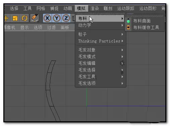Toggle the X axis lock
This screenshot has width=170, height=126.
click(47, 18)
